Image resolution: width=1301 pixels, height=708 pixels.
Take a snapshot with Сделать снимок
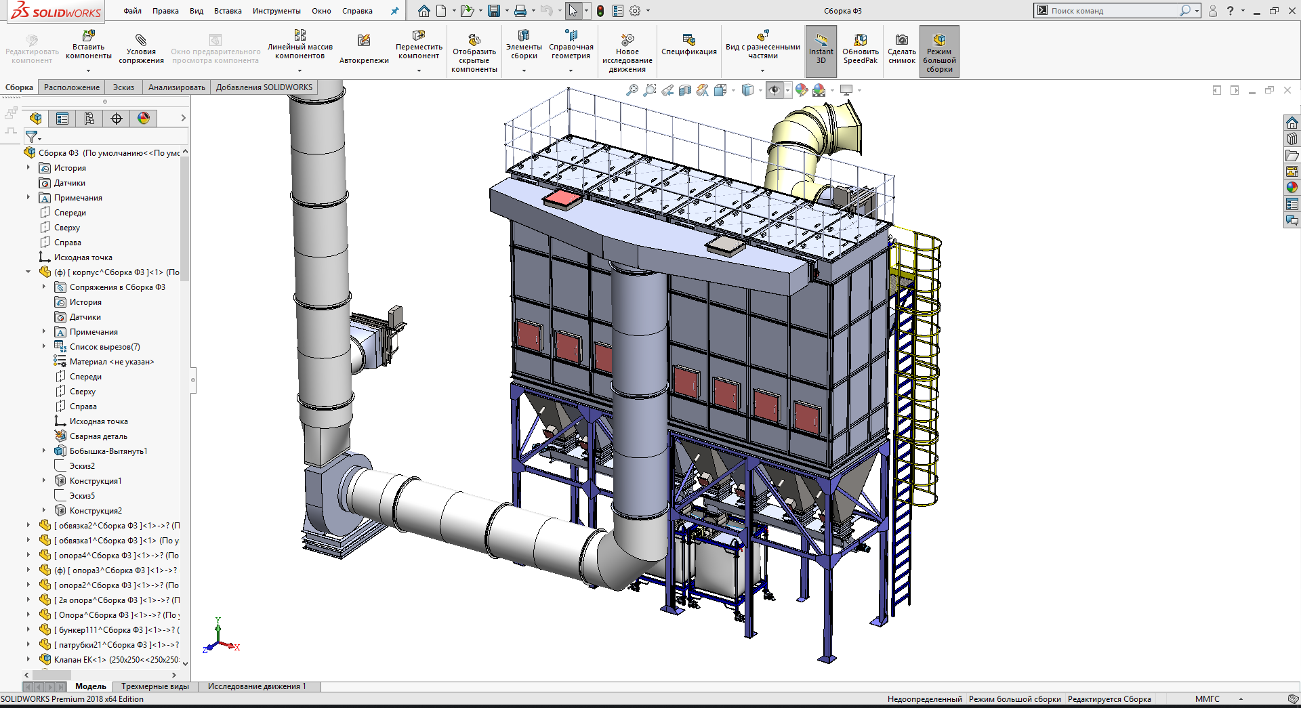(x=901, y=41)
